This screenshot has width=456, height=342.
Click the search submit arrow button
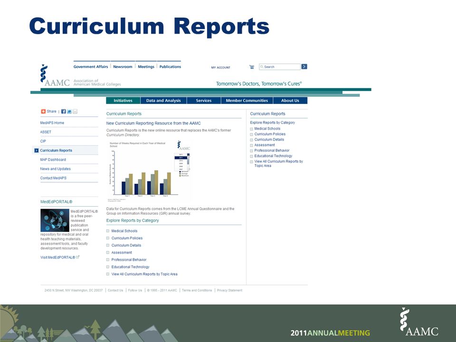[304, 66]
